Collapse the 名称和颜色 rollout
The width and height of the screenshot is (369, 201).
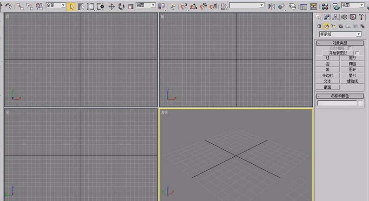point(340,96)
